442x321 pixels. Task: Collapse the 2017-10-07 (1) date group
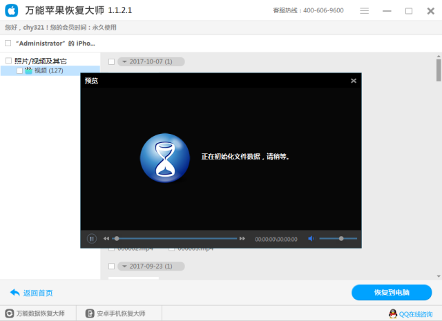(x=151, y=61)
